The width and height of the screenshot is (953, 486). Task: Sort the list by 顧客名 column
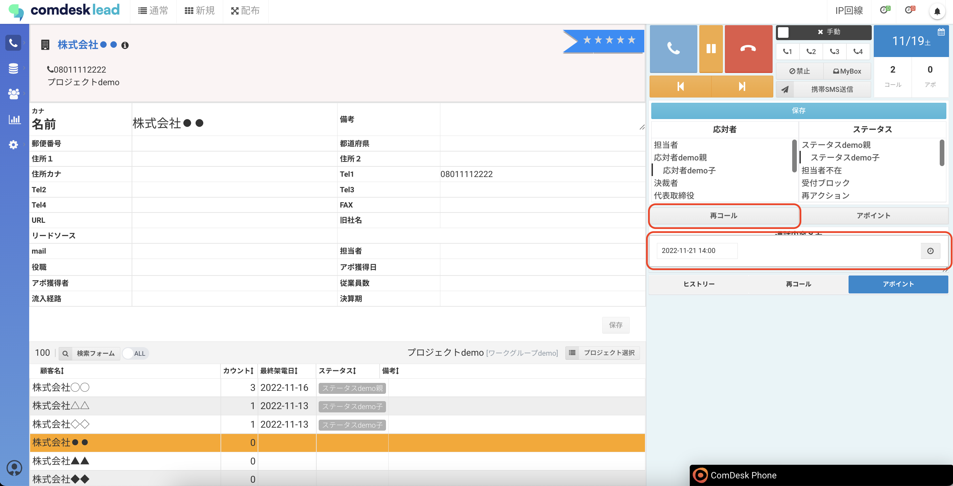pyautogui.click(x=52, y=371)
